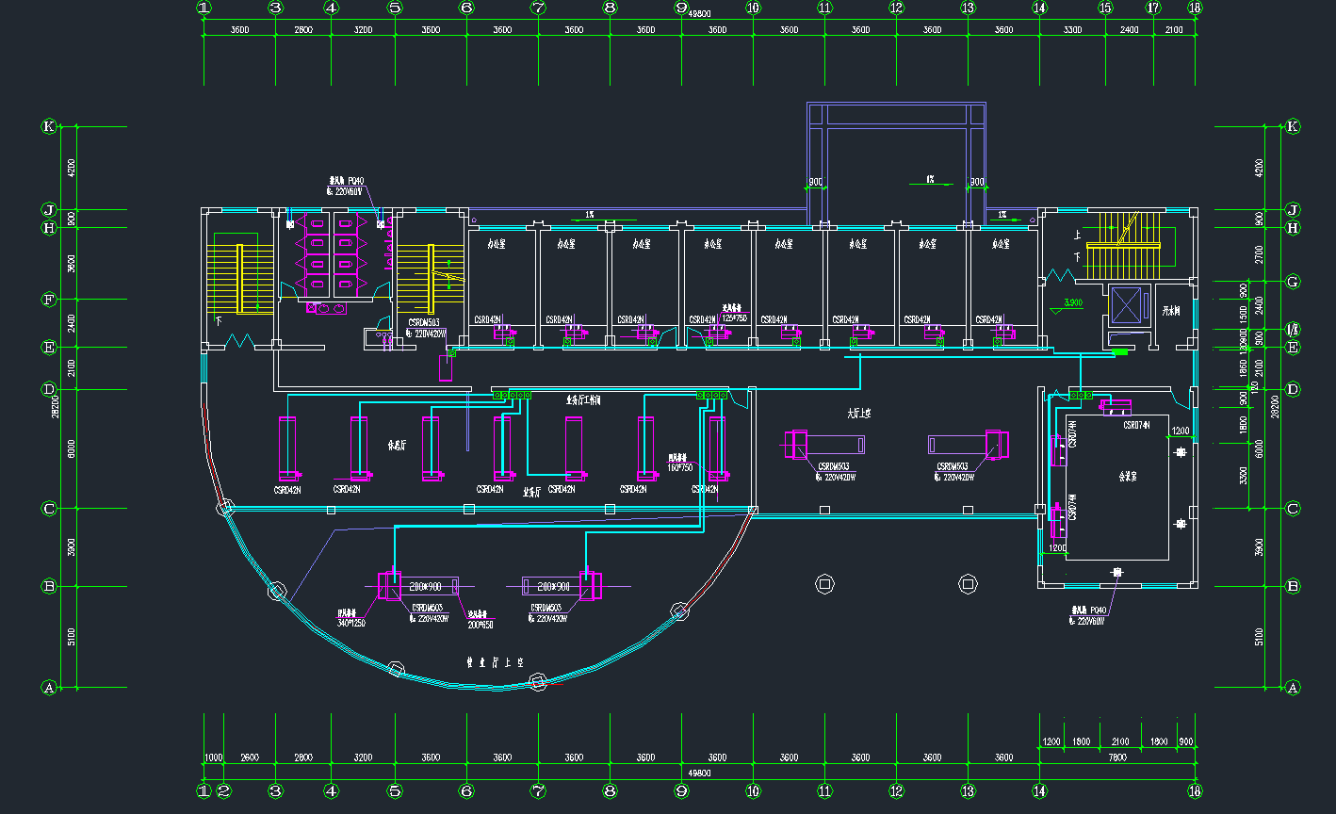Click the 开水间 room label
Viewport: 1336px width, 814px height.
pyautogui.click(x=1172, y=311)
